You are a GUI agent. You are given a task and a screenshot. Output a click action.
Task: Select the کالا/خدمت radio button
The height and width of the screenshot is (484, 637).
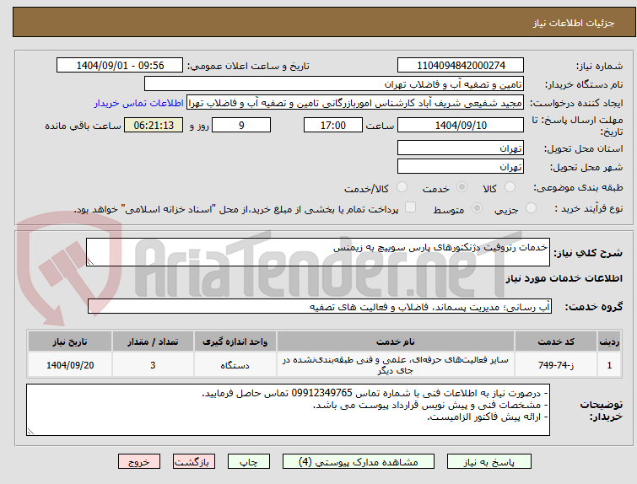tap(402, 187)
